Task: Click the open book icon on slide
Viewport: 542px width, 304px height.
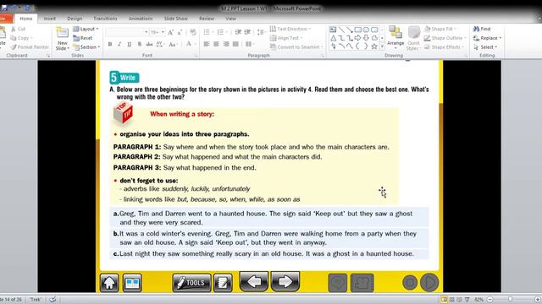Action: coord(132,283)
